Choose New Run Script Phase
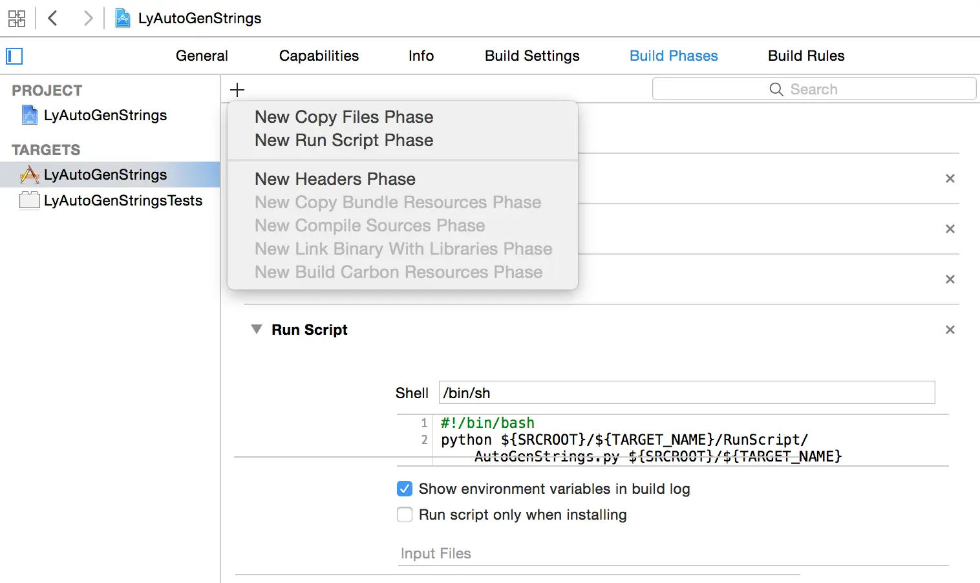 tap(344, 140)
